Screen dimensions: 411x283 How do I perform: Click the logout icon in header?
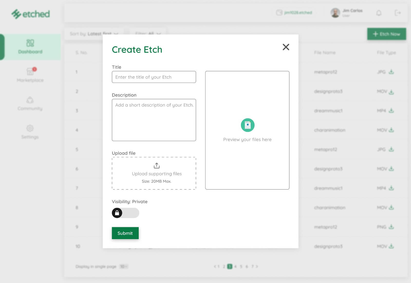(x=397, y=13)
